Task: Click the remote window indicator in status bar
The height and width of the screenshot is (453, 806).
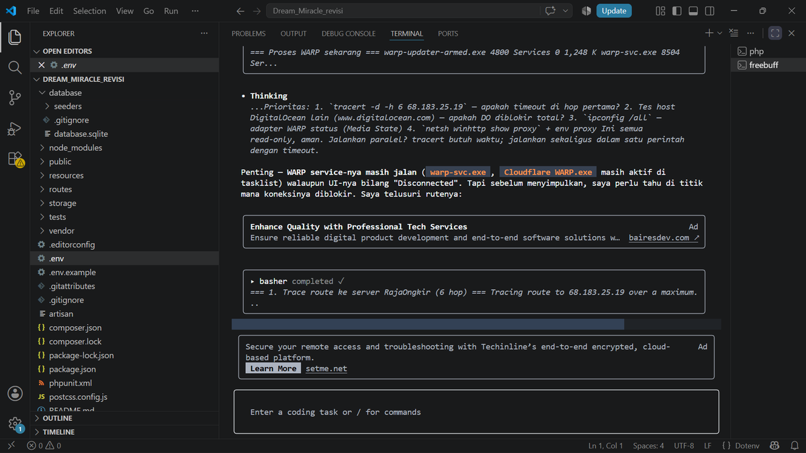Action: coord(10,446)
